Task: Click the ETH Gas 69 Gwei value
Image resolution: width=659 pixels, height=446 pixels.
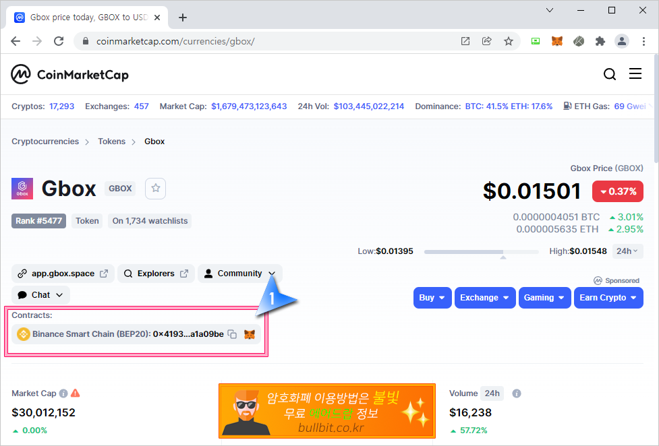Action: point(630,106)
